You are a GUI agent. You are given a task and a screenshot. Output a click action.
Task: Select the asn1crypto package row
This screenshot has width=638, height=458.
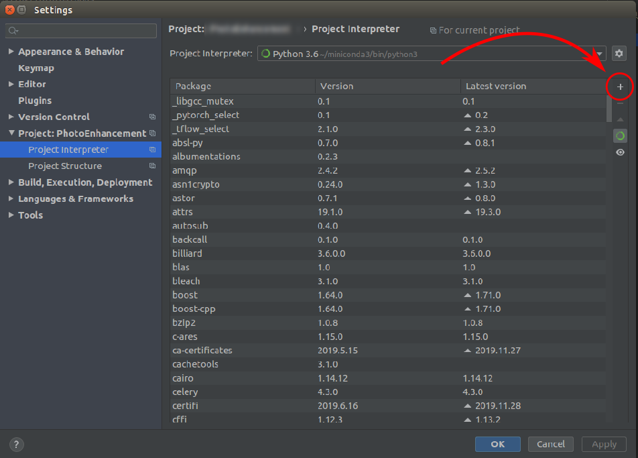tap(388, 184)
